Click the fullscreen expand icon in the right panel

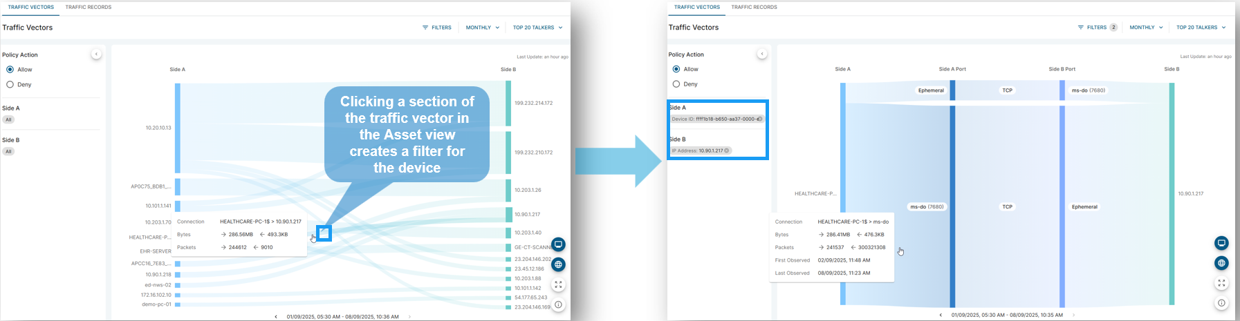coord(1221,283)
